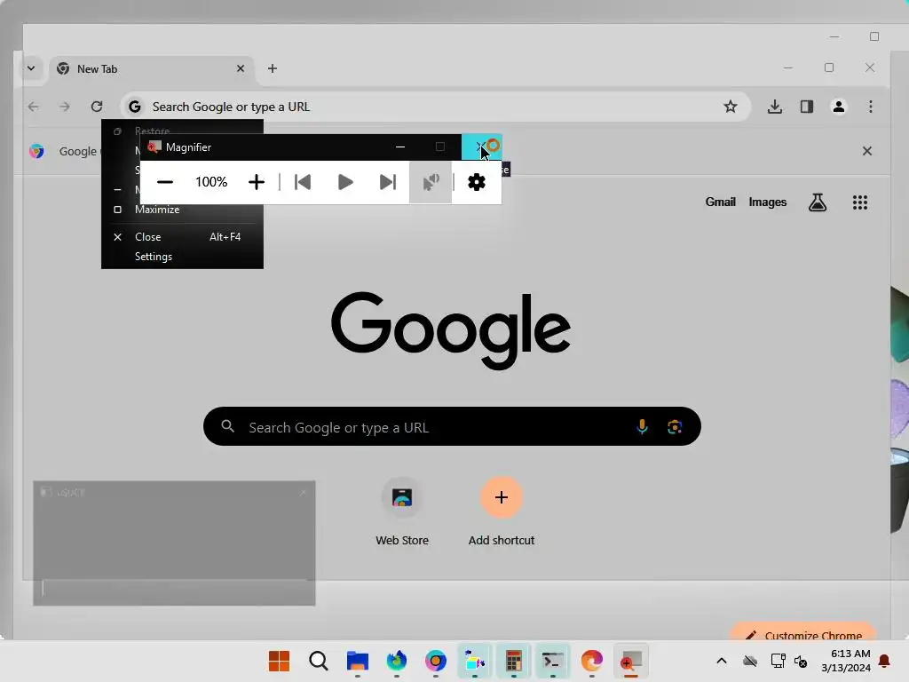This screenshot has width=909, height=682.
Task: Switch to Magnifier in the taskbar
Action: tap(631, 661)
